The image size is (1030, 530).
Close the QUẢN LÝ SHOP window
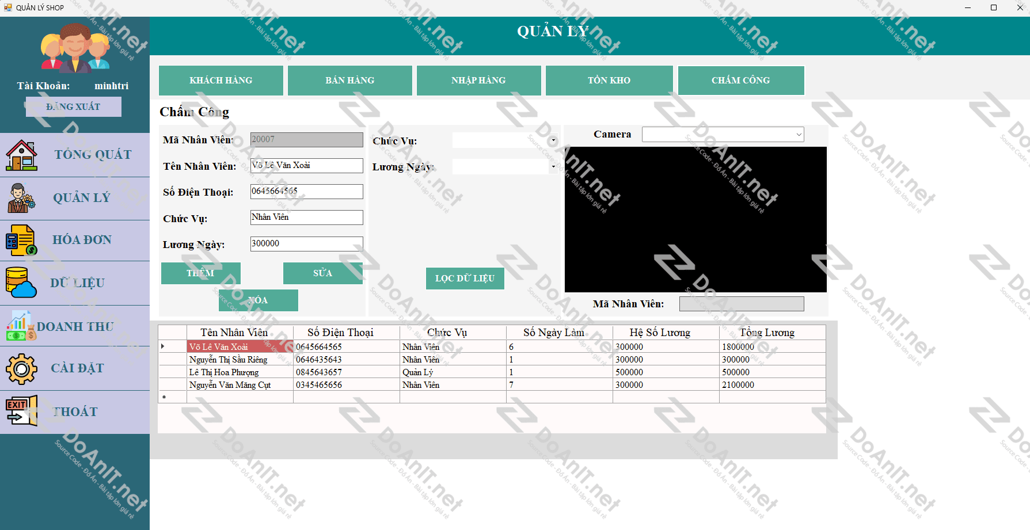[x=1020, y=7]
